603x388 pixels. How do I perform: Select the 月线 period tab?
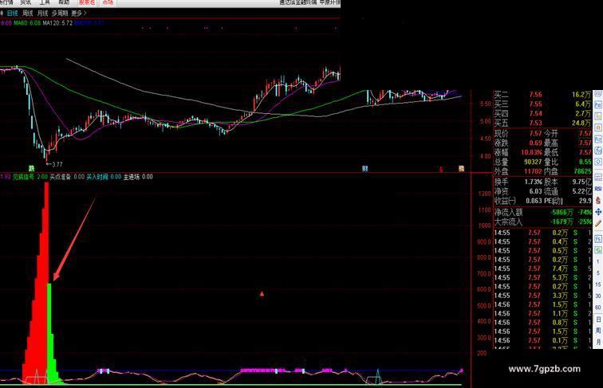[42, 13]
